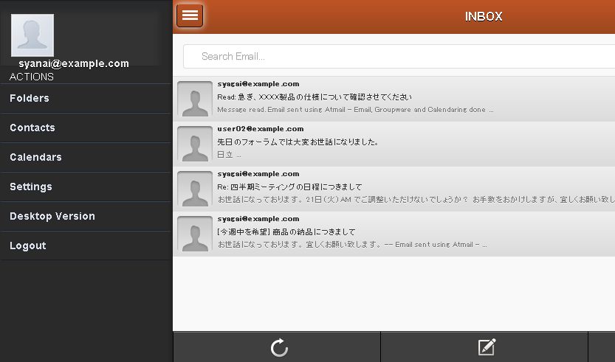Click avatar beside user02@example.com email
Viewport: 615px width, 362px height.
click(195, 143)
